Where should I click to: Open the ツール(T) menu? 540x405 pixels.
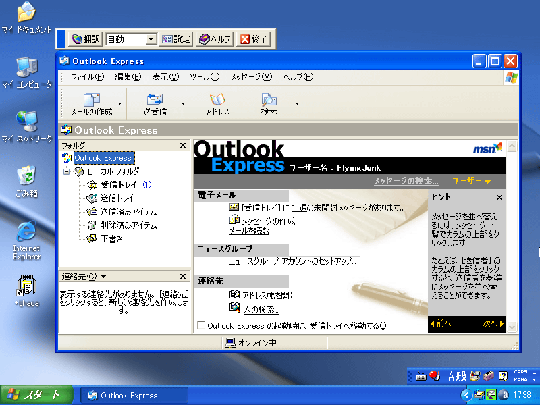tap(205, 77)
